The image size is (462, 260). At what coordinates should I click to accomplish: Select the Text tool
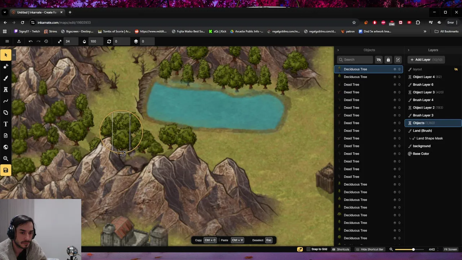(x=6, y=124)
